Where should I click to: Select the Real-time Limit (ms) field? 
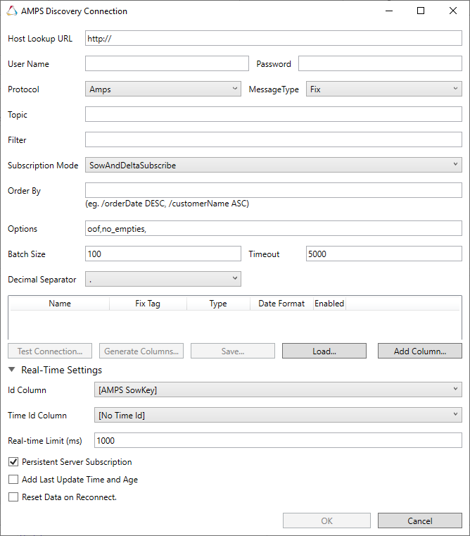[278, 441]
